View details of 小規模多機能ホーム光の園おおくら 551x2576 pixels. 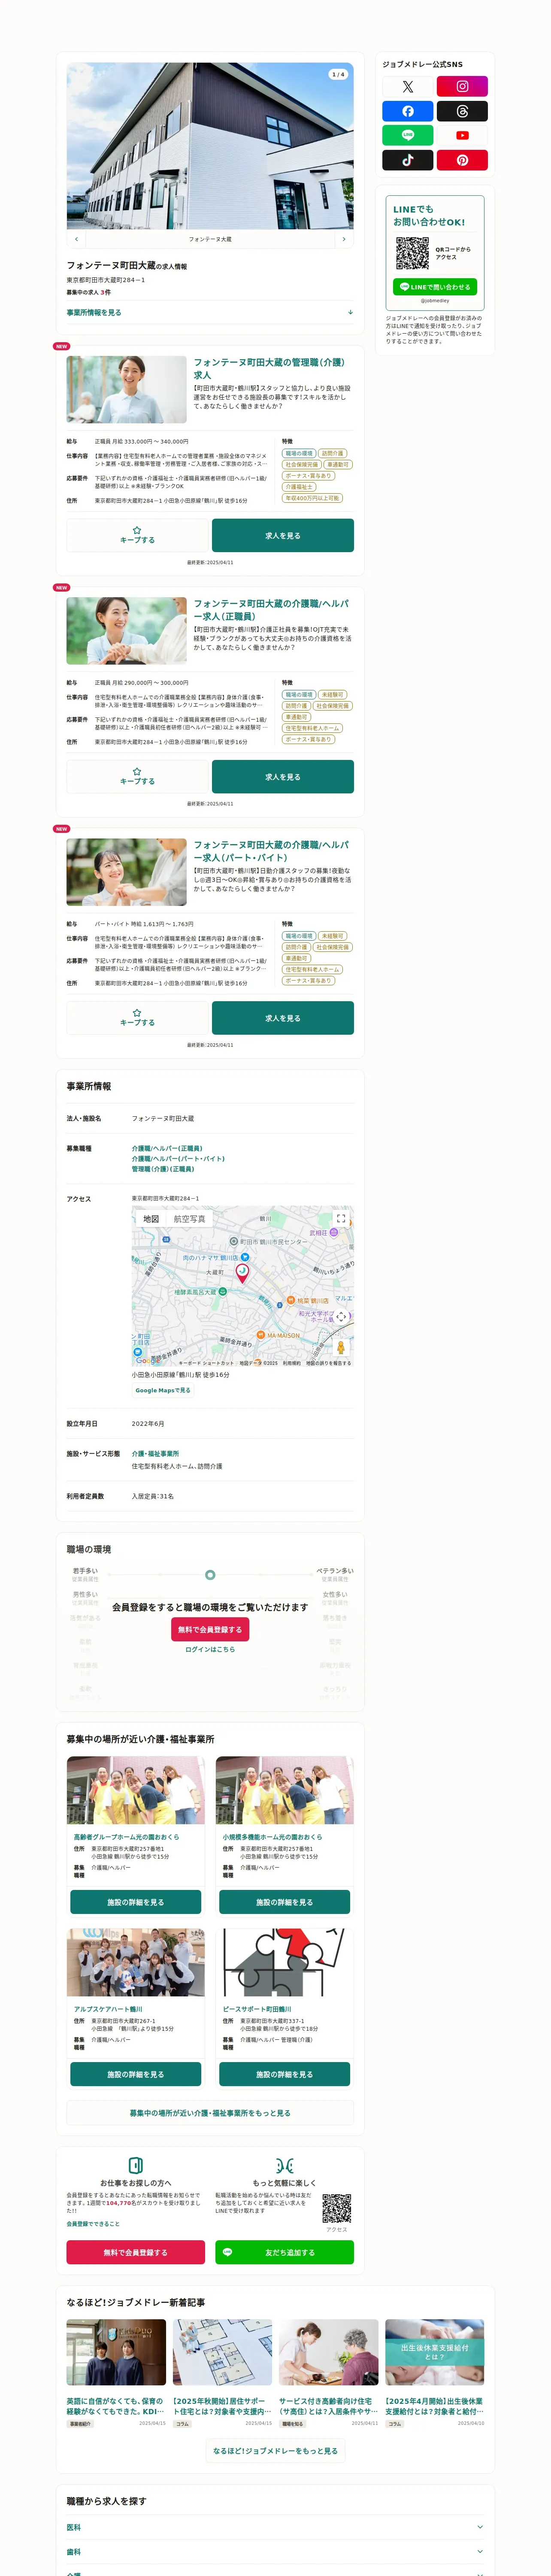[x=285, y=1902]
